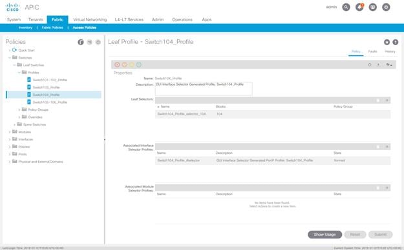Click the red critical fault icon
Screen dimensions: 404x250
click(117, 64)
